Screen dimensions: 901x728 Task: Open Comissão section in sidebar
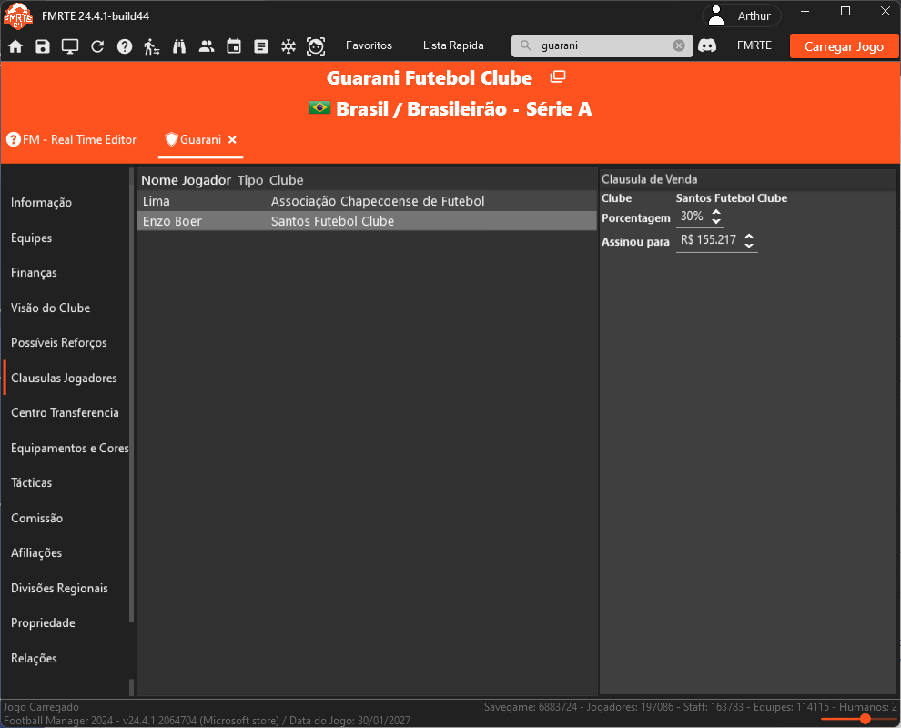36,519
